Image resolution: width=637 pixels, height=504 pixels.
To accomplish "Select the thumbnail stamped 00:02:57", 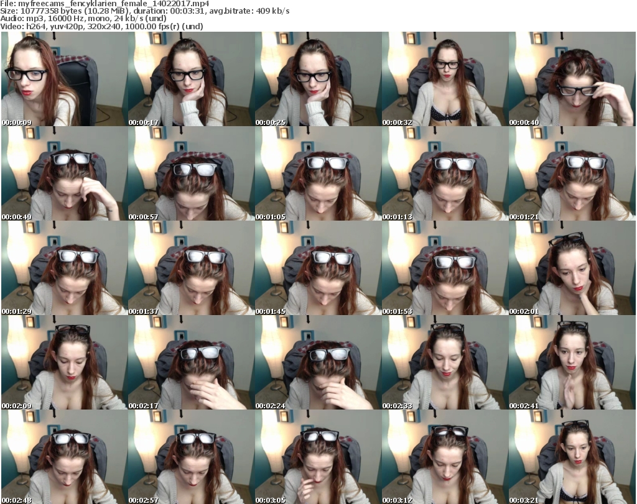I will coord(191,457).
